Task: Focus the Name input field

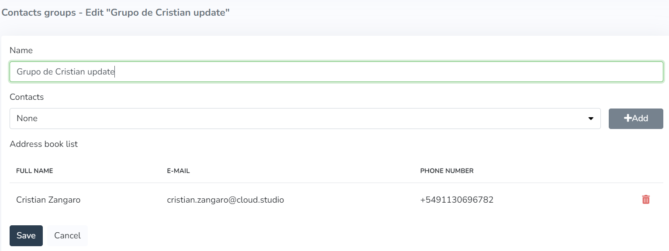Action: tap(336, 72)
